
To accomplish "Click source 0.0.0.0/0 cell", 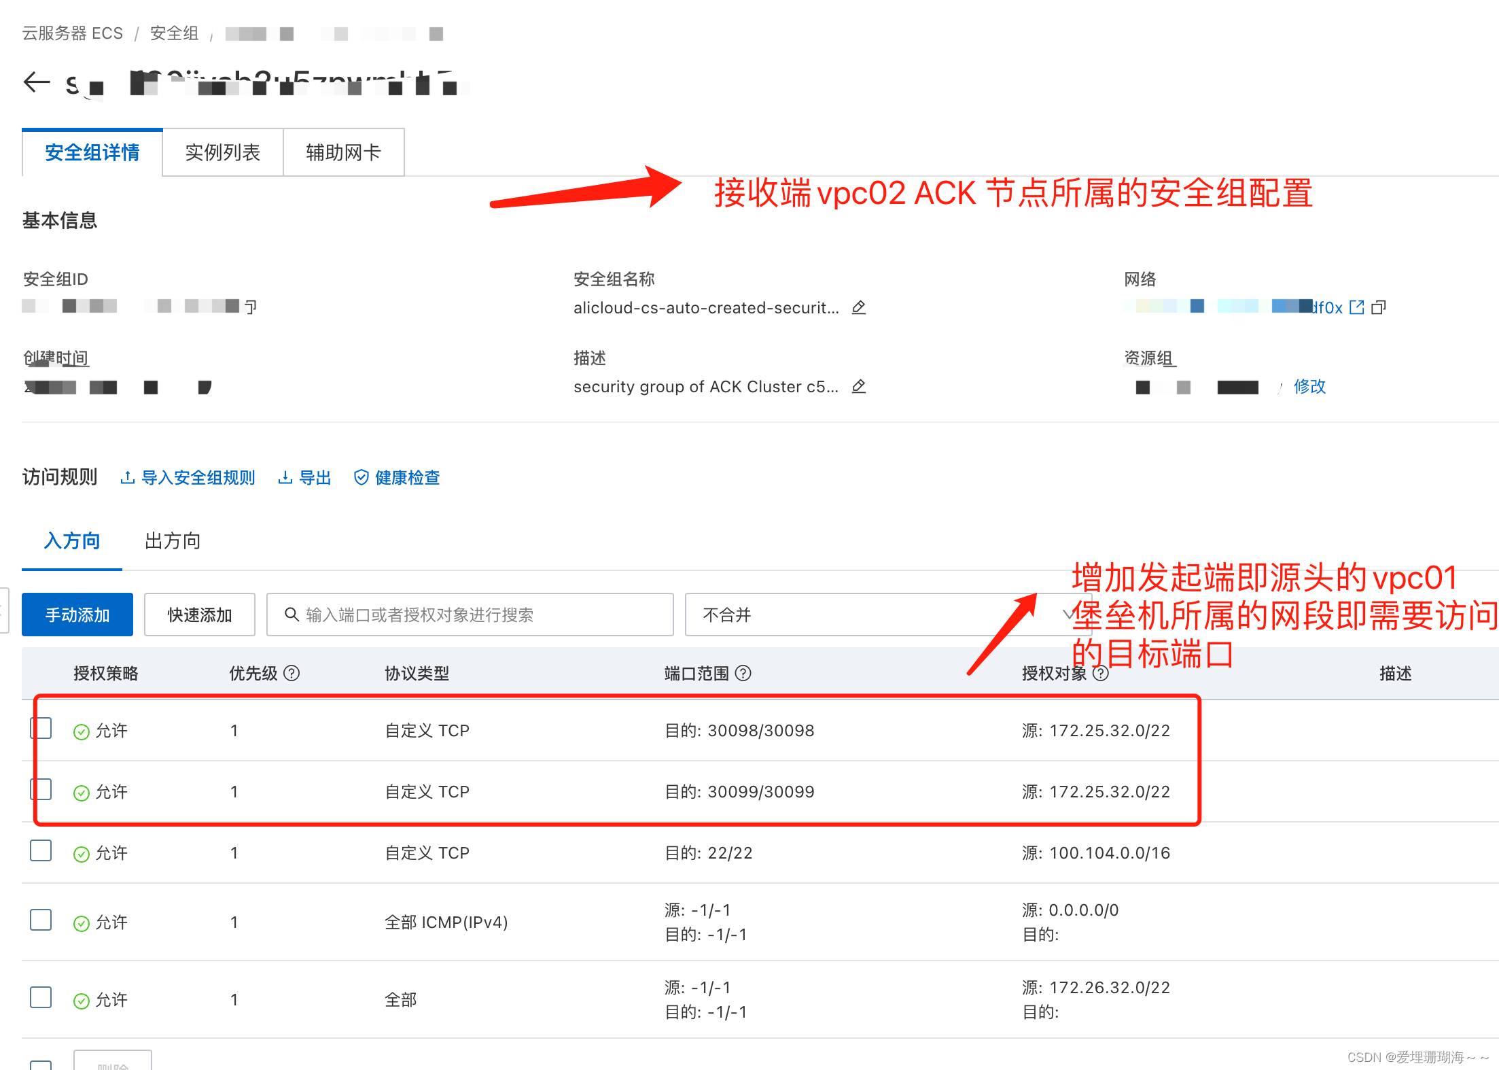I will [1070, 910].
